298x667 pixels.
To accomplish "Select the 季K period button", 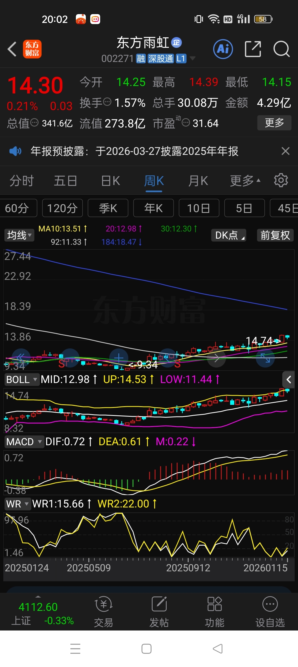I will pos(108,208).
